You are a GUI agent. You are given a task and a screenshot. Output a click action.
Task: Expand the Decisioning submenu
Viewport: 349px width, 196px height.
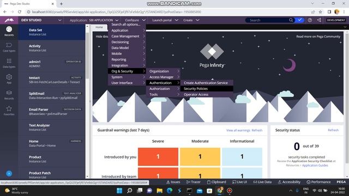pyautogui.click(x=127, y=42)
